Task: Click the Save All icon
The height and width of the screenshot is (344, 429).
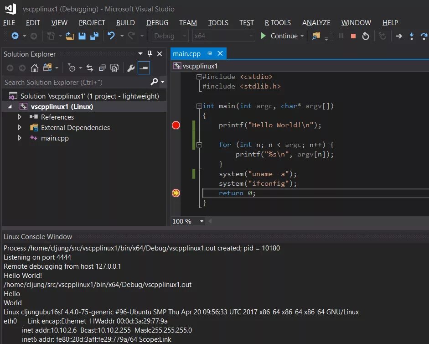Action: coord(94,36)
